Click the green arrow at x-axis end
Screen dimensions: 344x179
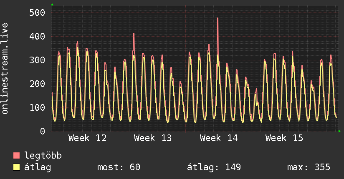tap(339, 131)
